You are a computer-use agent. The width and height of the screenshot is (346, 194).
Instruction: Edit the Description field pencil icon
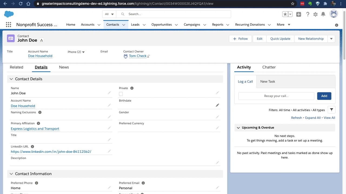pyautogui.click(x=217, y=163)
